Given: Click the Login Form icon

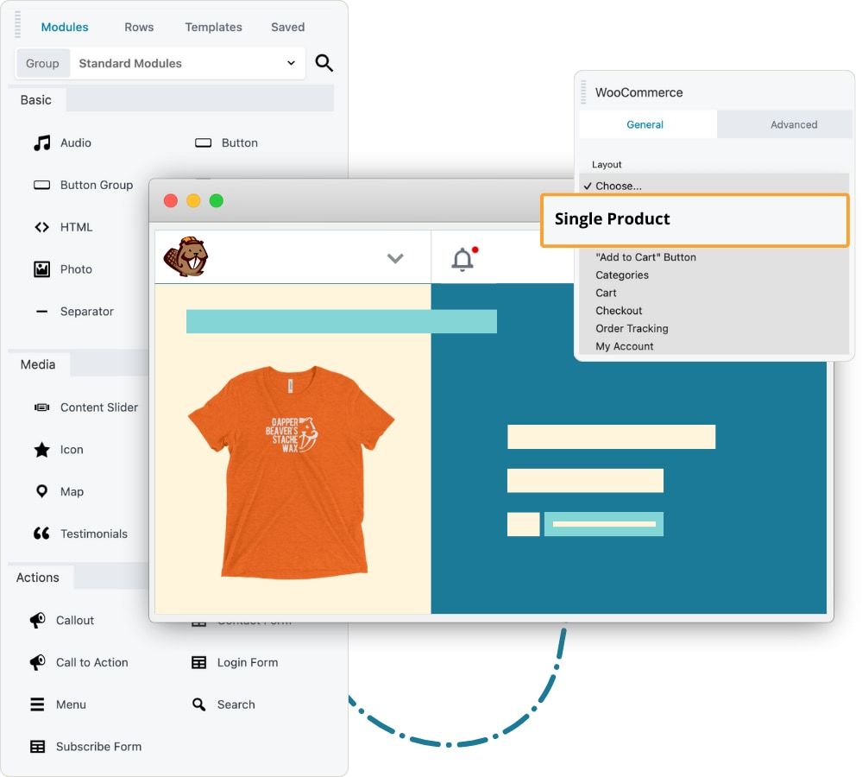Looking at the screenshot, I should click(198, 662).
